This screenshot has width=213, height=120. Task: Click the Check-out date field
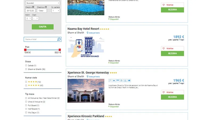click(x=42, y=11)
